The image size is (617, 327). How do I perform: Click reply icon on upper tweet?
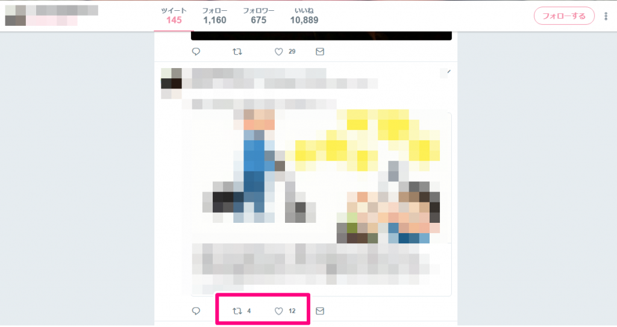tap(196, 52)
